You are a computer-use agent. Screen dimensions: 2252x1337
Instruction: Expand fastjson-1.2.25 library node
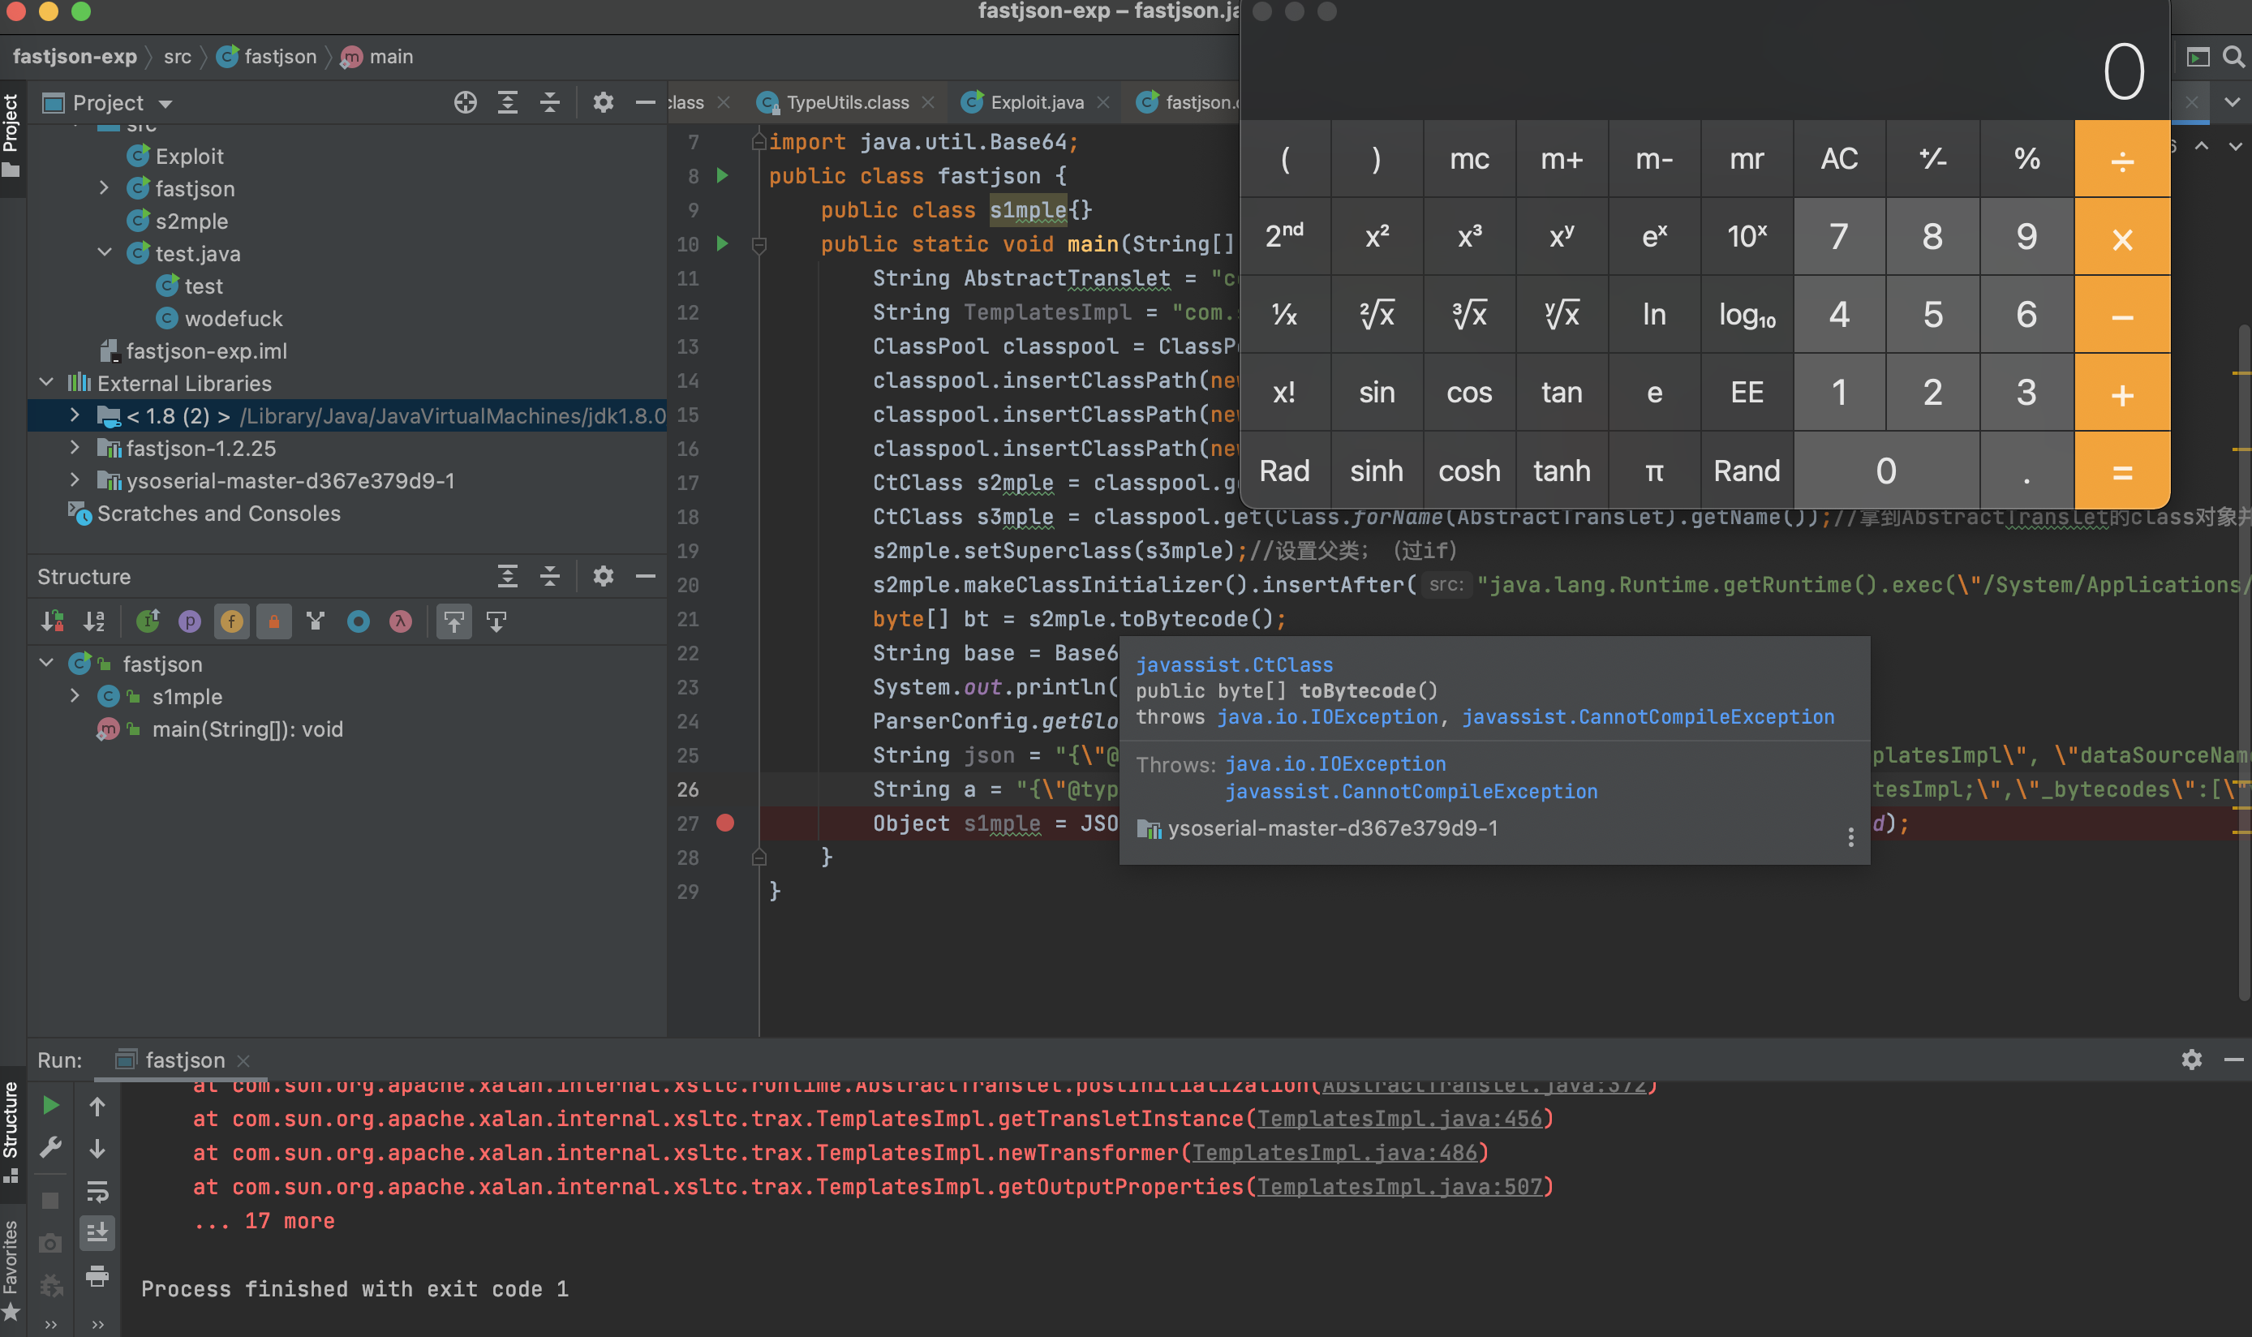(75, 448)
